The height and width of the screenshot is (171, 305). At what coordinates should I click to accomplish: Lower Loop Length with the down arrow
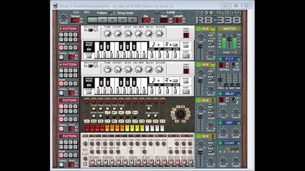[x=184, y=21]
